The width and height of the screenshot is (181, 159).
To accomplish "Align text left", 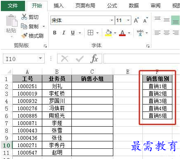I will pyautogui.click(x=158, y=33).
